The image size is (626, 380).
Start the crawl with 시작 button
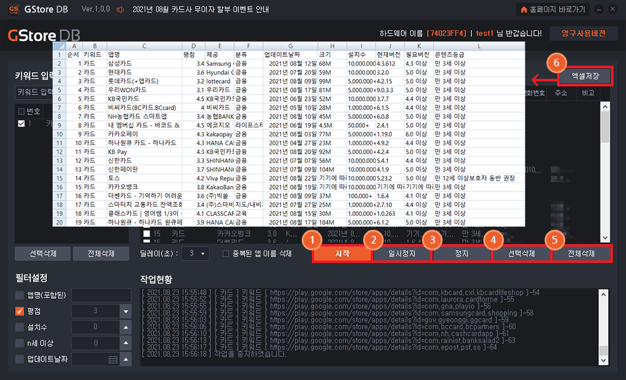click(x=342, y=254)
